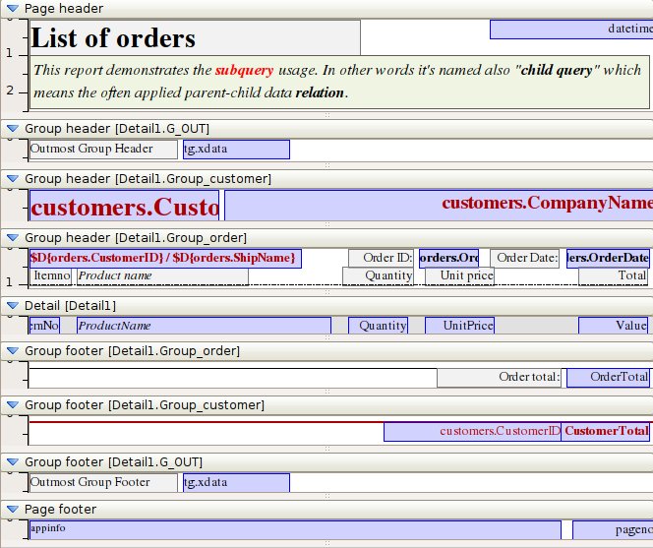Image resolution: width=653 pixels, height=548 pixels.
Task: Collapse Group header Detail1.G_OUT band
Action: point(13,128)
